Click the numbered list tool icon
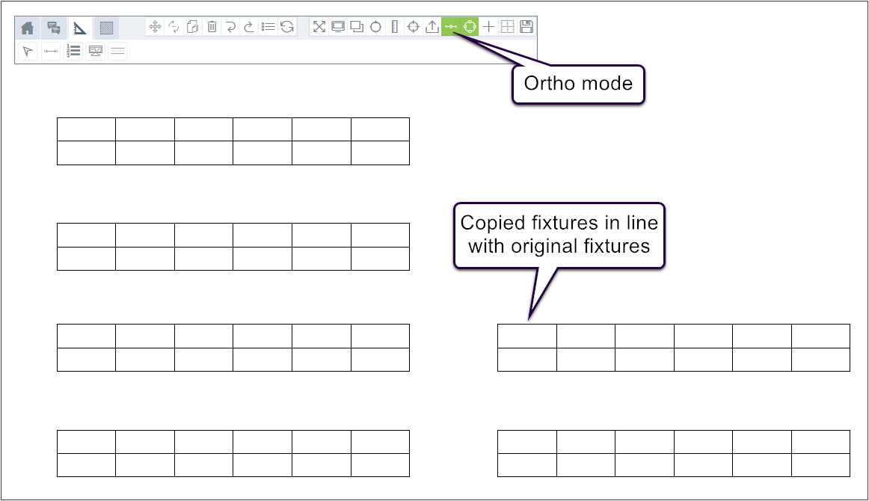869x501 pixels. click(73, 51)
